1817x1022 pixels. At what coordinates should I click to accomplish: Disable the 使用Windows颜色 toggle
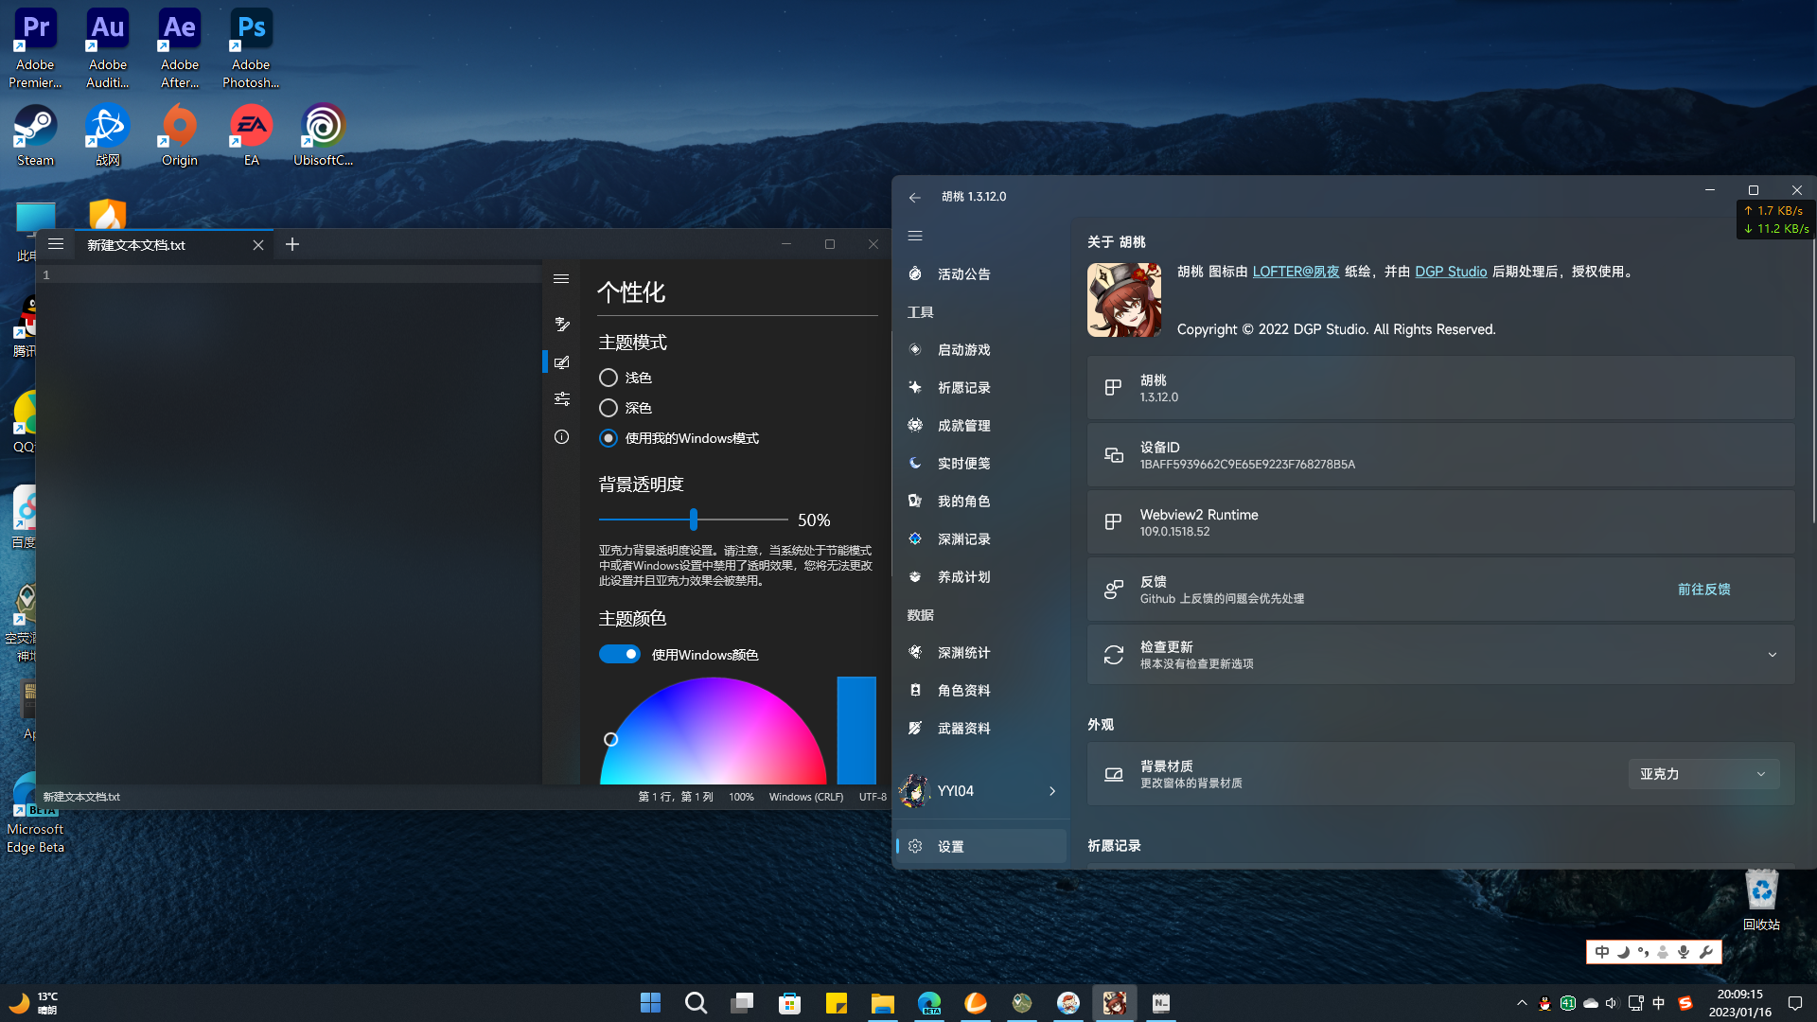click(x=620, y=654)
